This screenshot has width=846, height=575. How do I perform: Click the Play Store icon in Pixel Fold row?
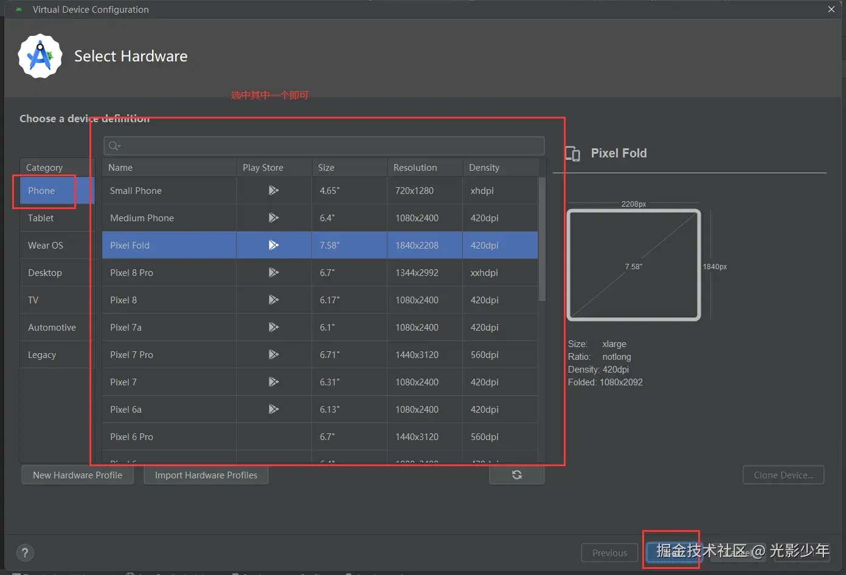(x=274, y=245)
